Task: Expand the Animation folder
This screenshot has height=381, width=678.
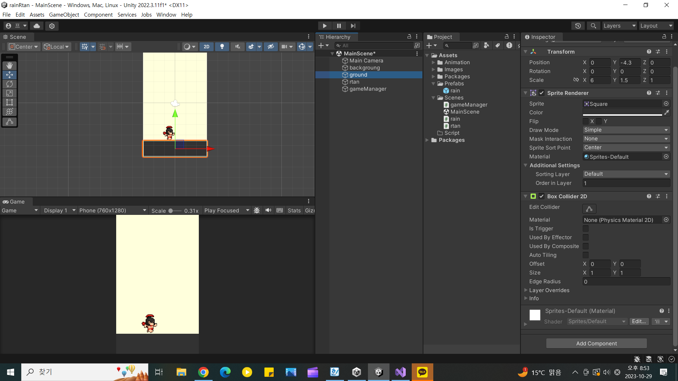Action: pos(433,62)
